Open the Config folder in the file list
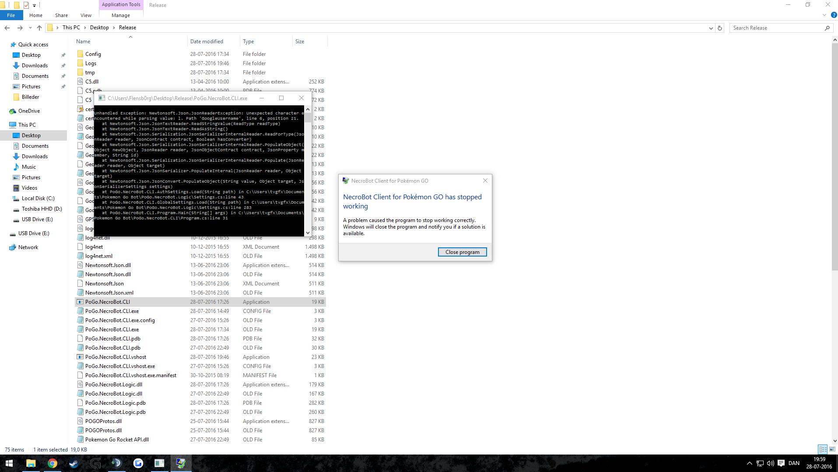 (x=93, y=54)
